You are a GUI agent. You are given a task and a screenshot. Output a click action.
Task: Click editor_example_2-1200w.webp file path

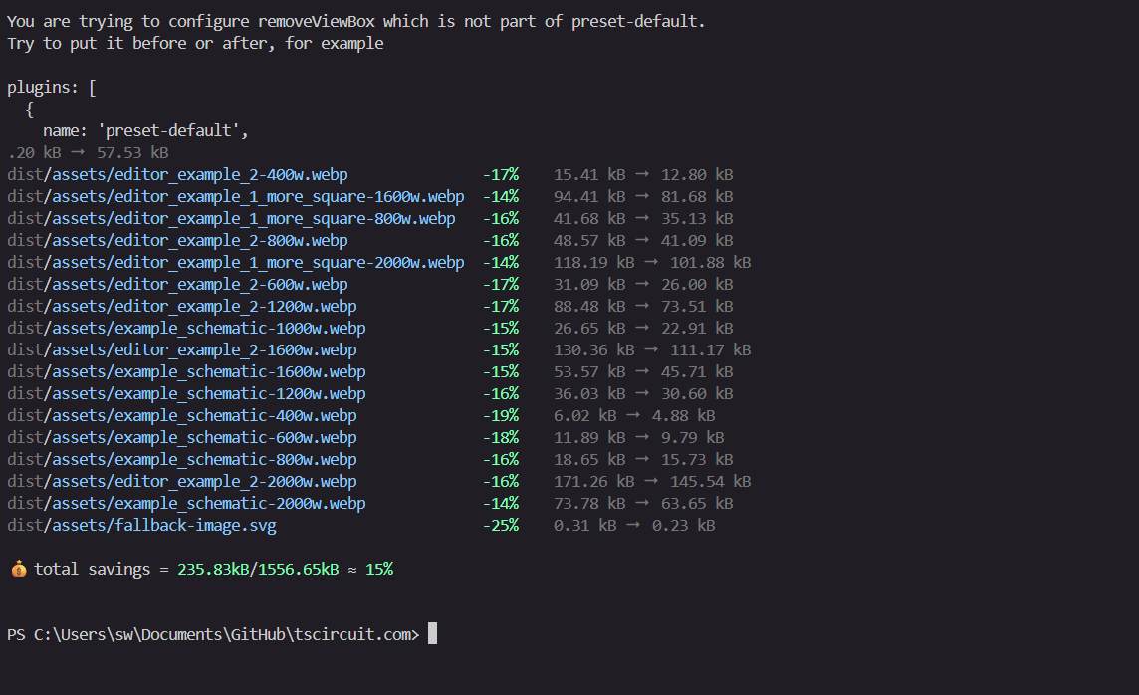point(181,306)
